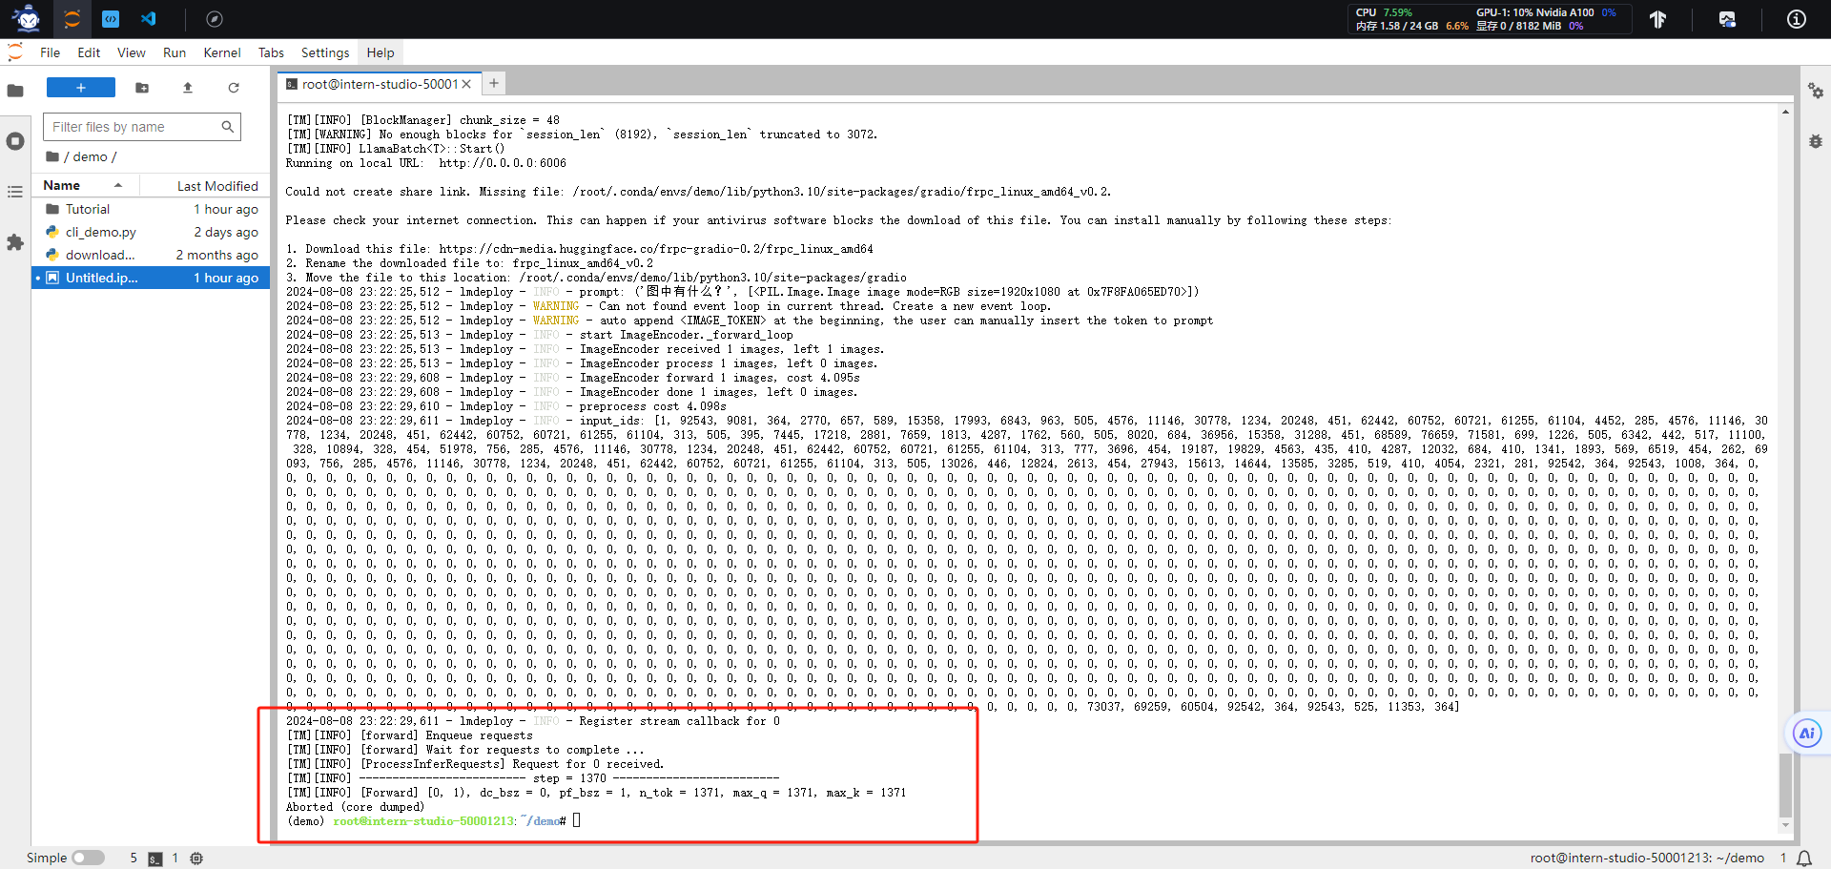Close the root@intern-studio terminal tab
Image resolution: width=1831 pixels, height=869 pixels.
[x=466, y=84]
